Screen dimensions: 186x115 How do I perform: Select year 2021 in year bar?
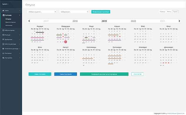tap(162, 21)
